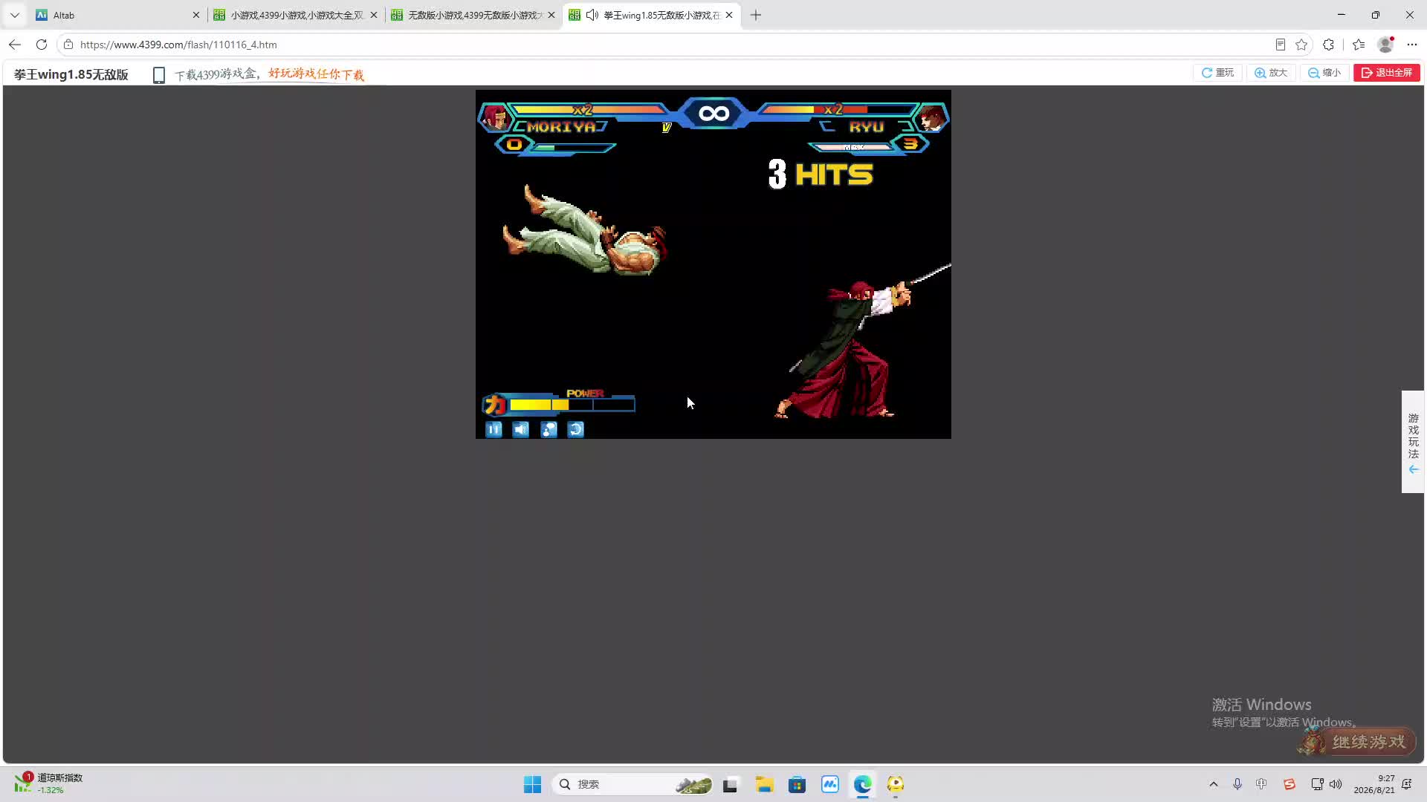Open the tab search dropdown

point(15,15)
